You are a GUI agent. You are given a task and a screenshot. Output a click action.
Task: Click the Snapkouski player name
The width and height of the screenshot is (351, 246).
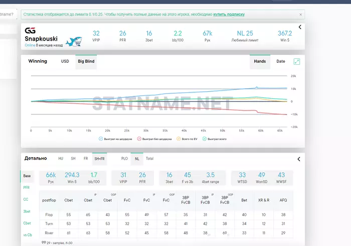(x=41, y=39)
